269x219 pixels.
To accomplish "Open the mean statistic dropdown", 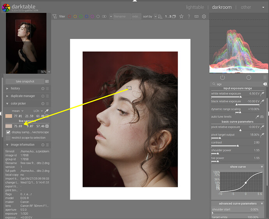I will 17,111.
